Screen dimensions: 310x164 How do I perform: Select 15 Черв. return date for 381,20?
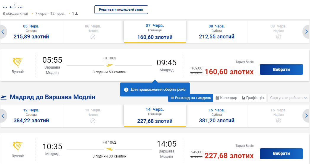click(x=217, y=116)
